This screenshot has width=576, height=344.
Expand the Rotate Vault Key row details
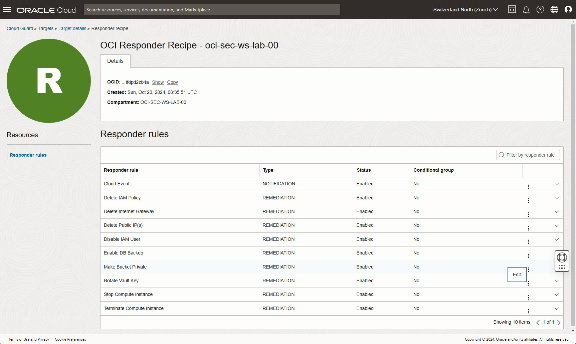click(x=557, y=281)
